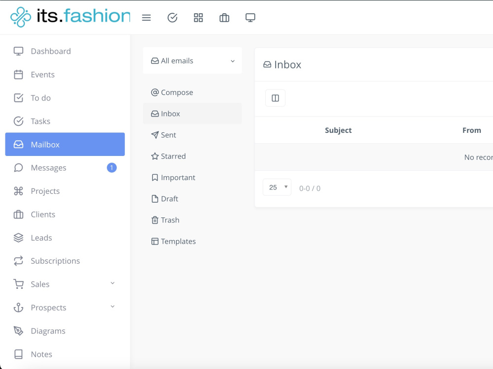Click the Trash bin icon
493x369 pixels.
click(x=155, y=220)
